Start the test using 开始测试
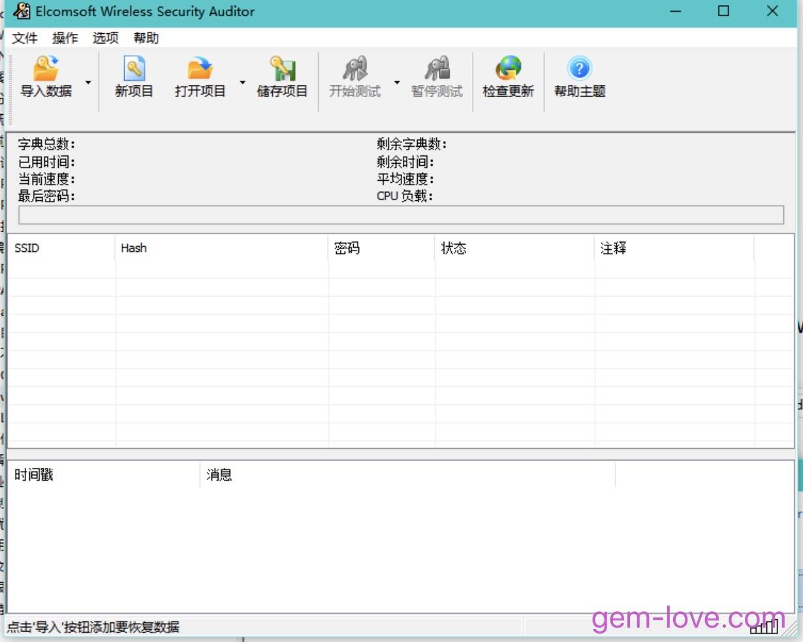 [x=354, y=78]
